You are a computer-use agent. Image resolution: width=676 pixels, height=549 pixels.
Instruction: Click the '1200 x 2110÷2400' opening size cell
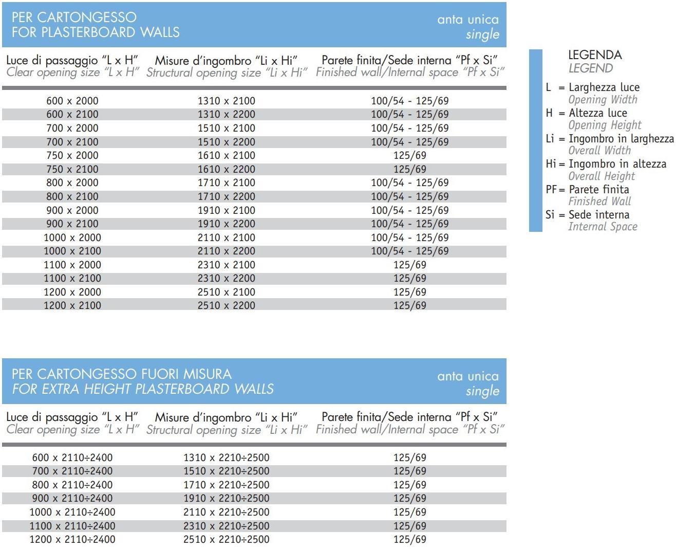pos(72,539)
